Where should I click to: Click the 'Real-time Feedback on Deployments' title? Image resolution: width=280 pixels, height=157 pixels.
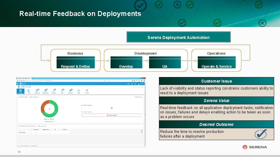(x=80, y=14)
